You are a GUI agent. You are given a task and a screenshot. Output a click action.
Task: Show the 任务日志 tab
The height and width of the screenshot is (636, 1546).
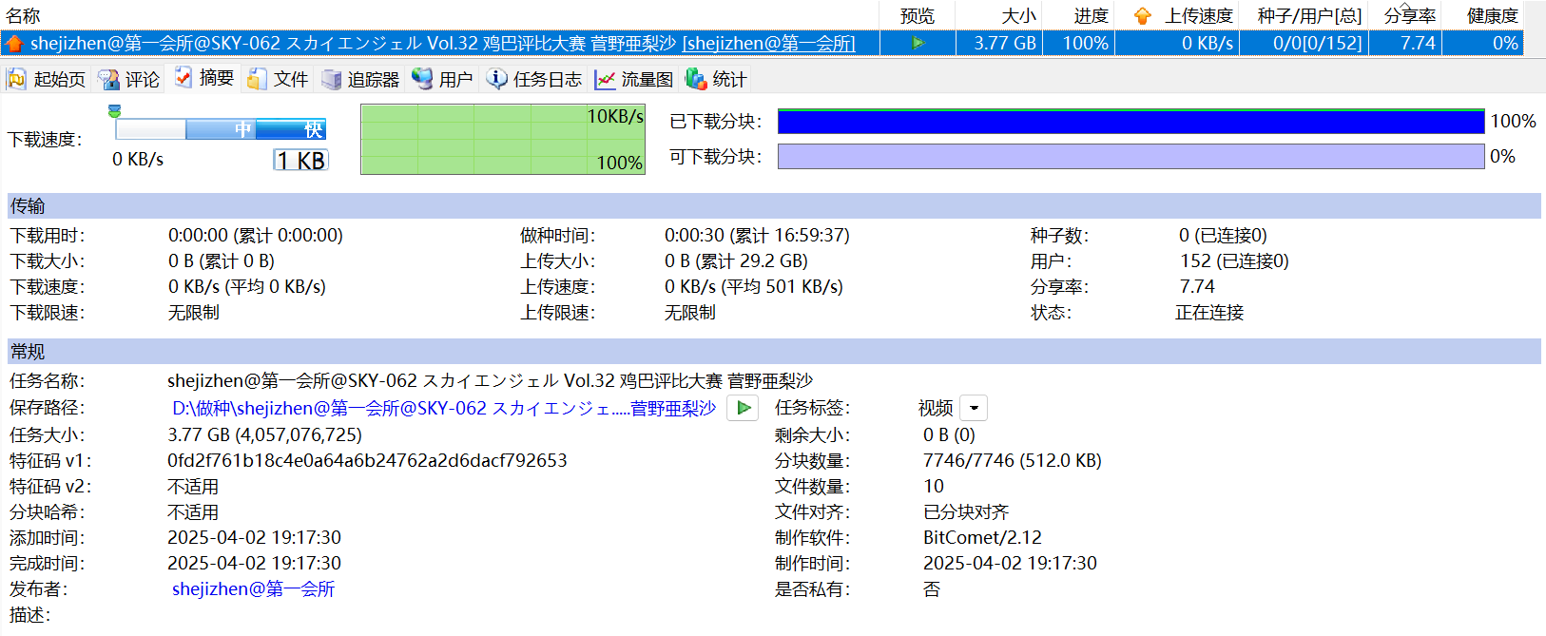point(533,79)
